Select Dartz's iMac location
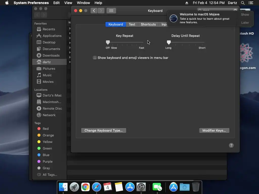This screenshot has width=259, height=194. coord(52,95)
